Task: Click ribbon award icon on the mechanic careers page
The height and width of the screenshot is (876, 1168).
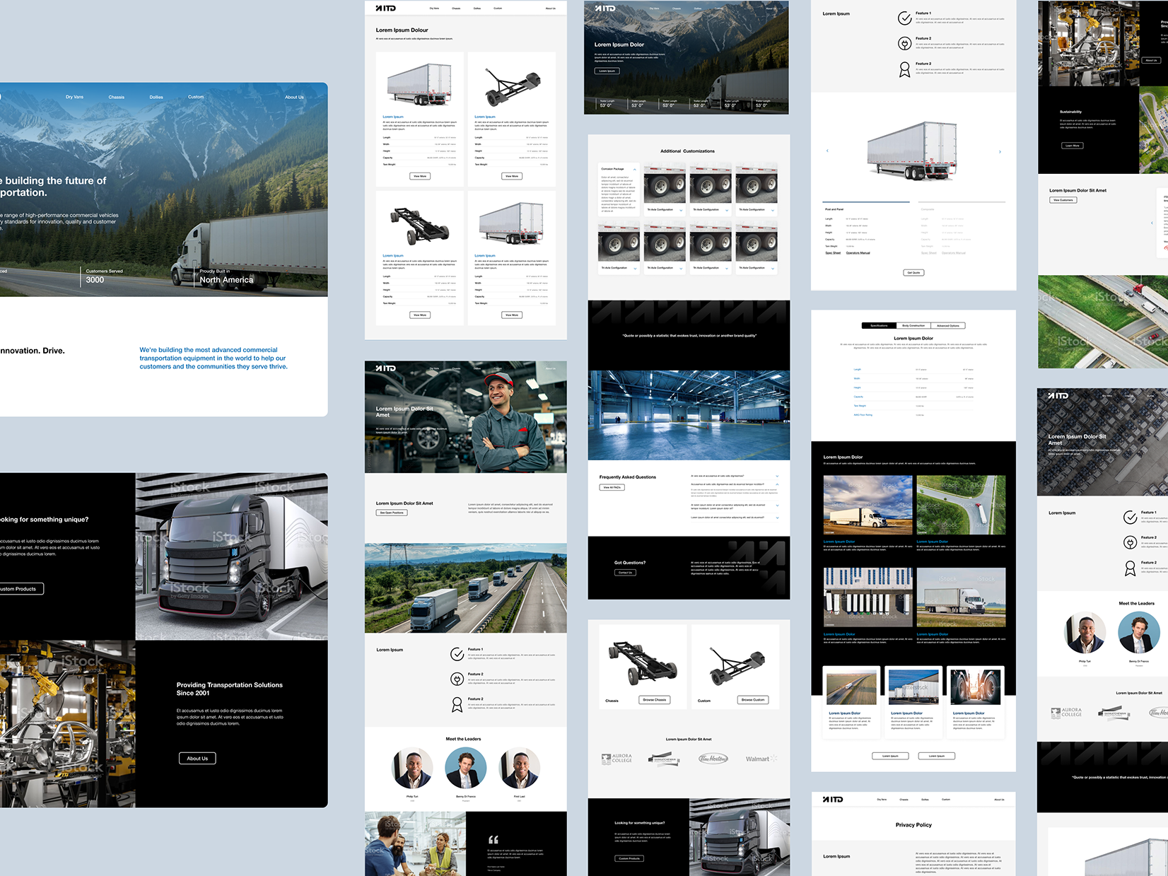Action: point(457,704)
